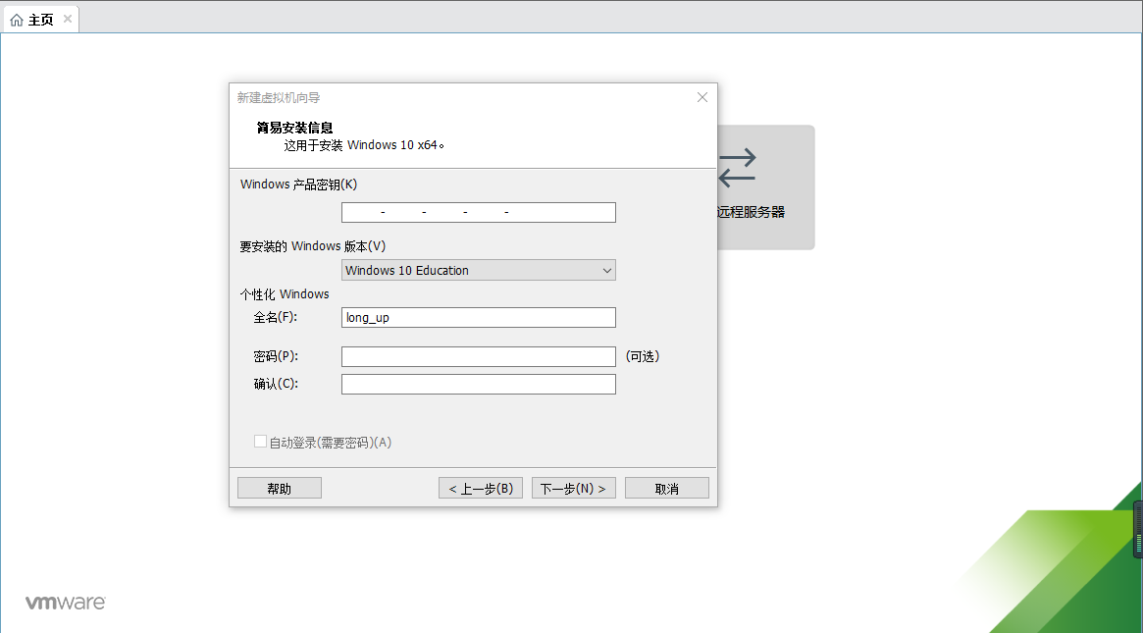The image size is (1143, 633).
Task: Click the 简易安装信息 heading text
Action: pyautogui.click(x=294, y=129)
